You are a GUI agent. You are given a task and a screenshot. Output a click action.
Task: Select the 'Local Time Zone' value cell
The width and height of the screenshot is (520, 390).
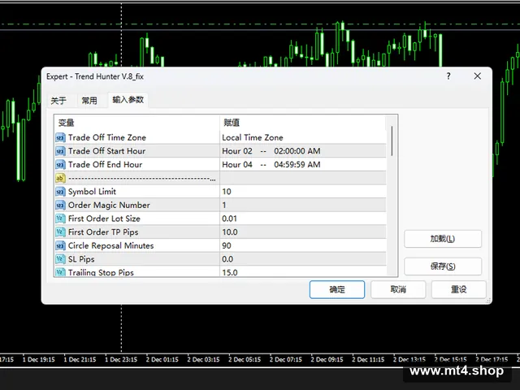coord(303,137)
